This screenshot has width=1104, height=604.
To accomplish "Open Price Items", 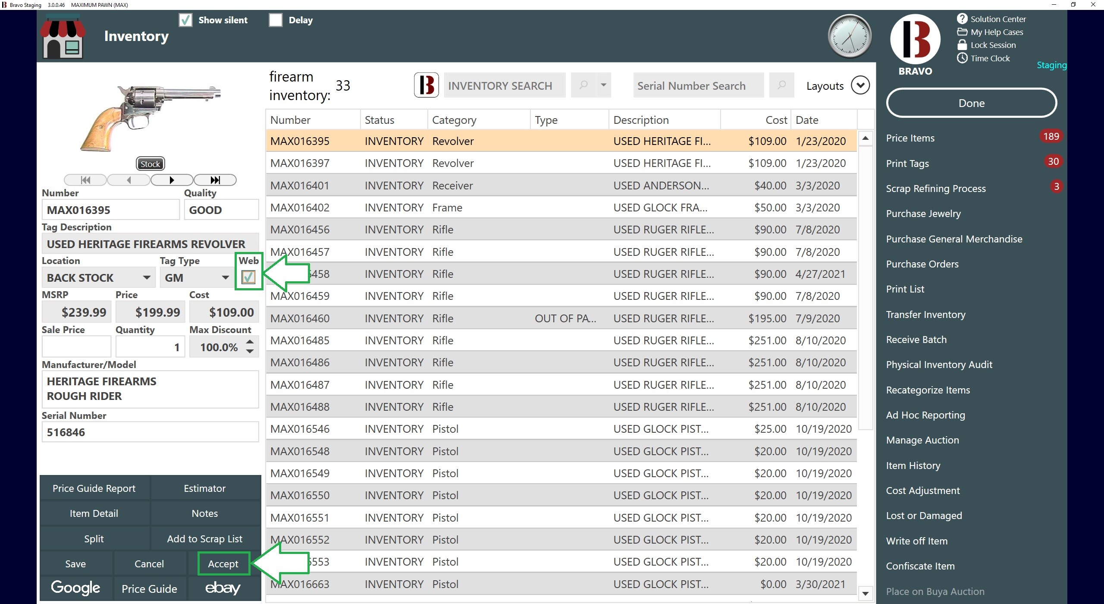I will click(x=910, y=138).
